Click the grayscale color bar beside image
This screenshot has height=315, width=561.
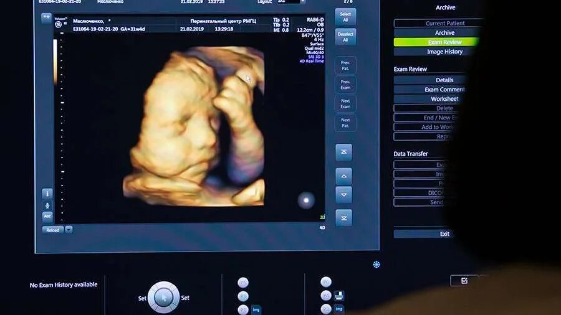pos(55,62)
